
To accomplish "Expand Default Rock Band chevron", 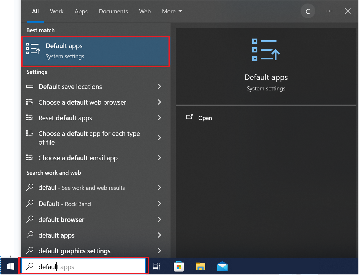I will (x=159, y=203).
